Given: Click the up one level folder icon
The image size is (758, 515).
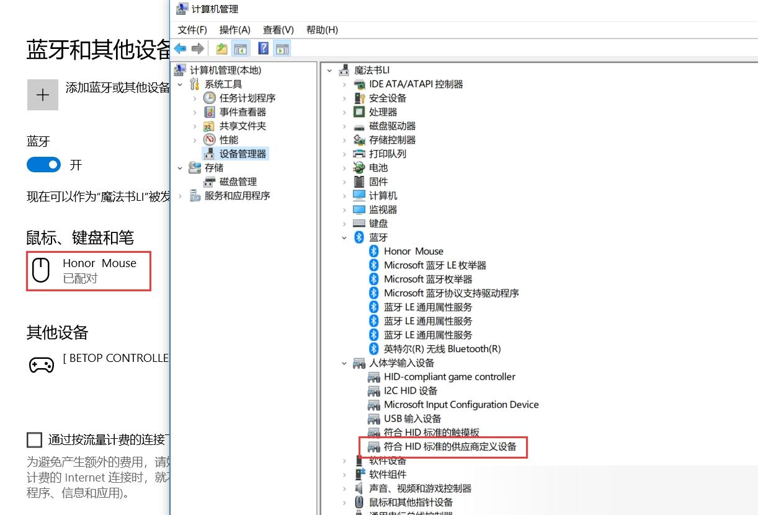Looking at the screenshot, I should pos(221,48).
